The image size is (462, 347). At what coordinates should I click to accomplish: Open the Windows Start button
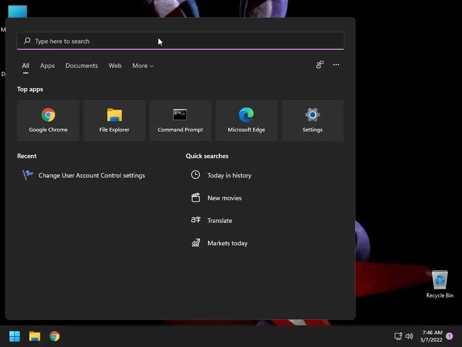[x=14, y=336]
